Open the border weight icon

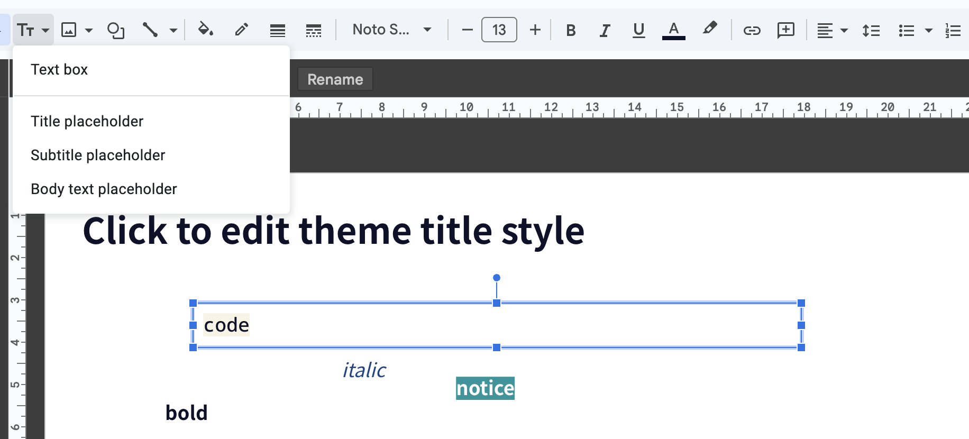click(277, 30)
